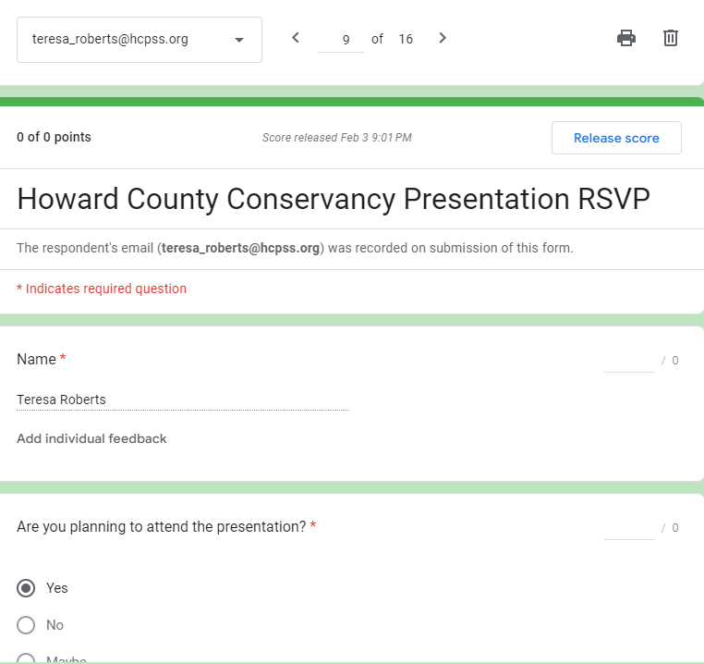Advance to the next response
Image resolution: width=704 pixels, height=664 pixels.
443,38
